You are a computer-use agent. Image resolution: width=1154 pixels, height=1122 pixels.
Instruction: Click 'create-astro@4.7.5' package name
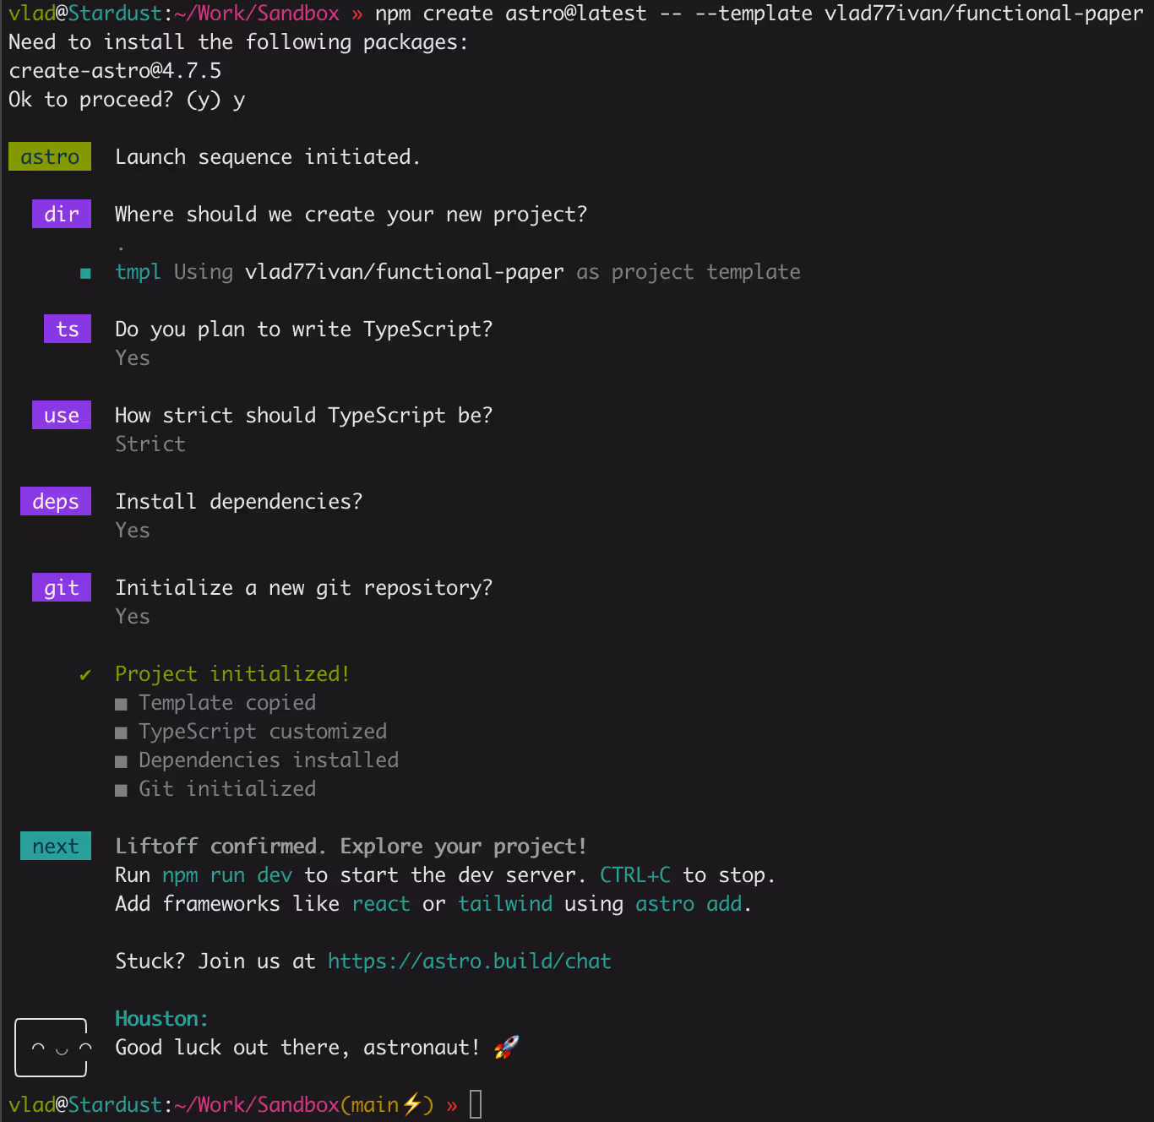(x=115, y=71)
